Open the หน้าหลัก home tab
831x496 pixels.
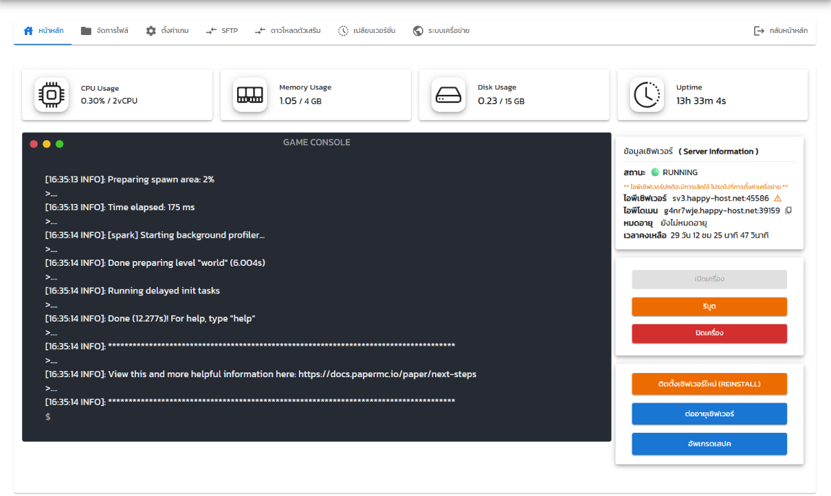43,31
